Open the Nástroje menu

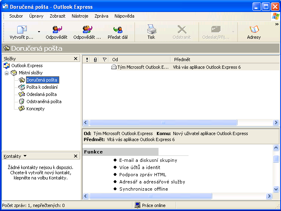point(80,16)
